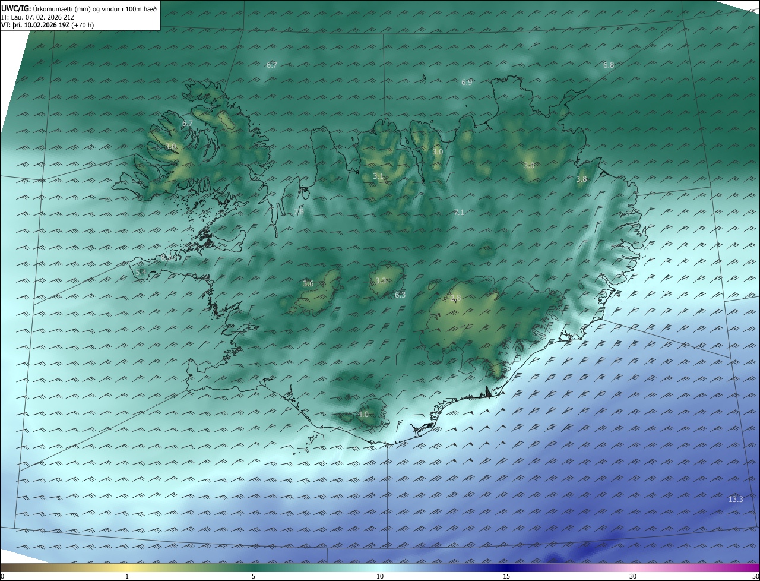This screenshot has height=581, width=760.
Task: Click the color scale tick label "5"
Action: coord(254,576)
